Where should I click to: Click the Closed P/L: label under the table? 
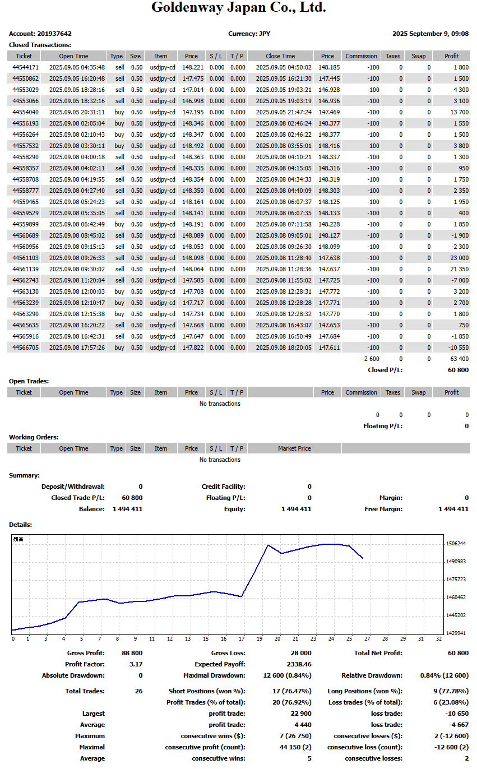(385, 370)
